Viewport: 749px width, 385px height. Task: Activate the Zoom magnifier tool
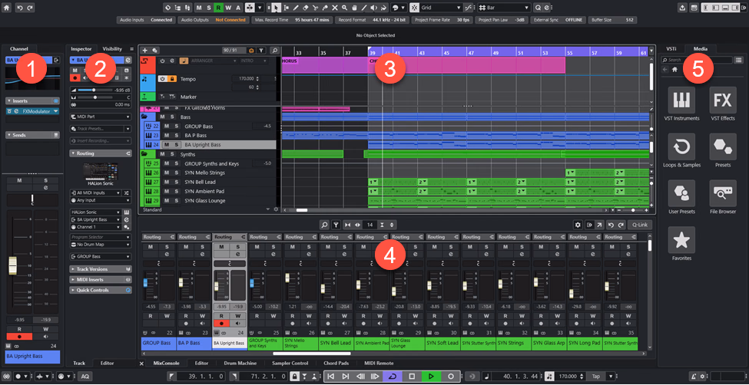coord(344,8)
